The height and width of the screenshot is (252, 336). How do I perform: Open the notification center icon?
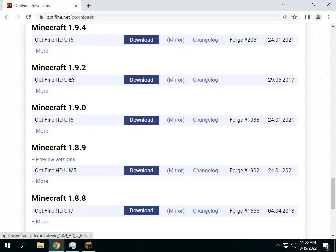[326, 245]
